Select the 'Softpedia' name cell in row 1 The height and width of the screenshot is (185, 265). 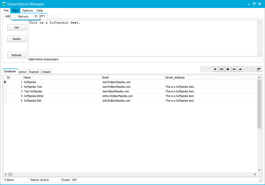click(62, 82)
